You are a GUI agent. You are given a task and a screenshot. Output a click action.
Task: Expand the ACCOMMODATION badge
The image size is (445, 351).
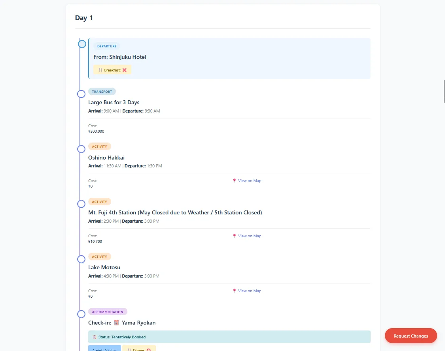[108, 312]
